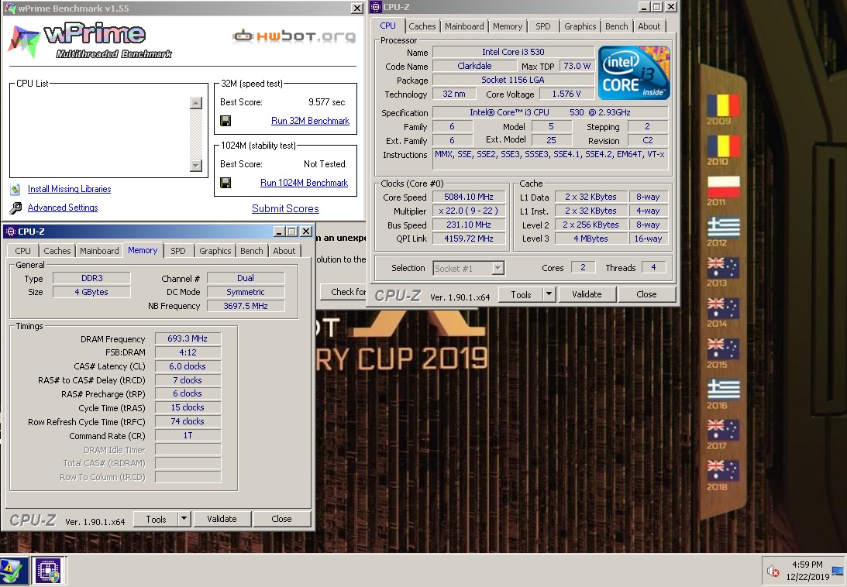Click Tools button in CPU-Z Memory window
The image size is (847, 587).
coord(156,520)
